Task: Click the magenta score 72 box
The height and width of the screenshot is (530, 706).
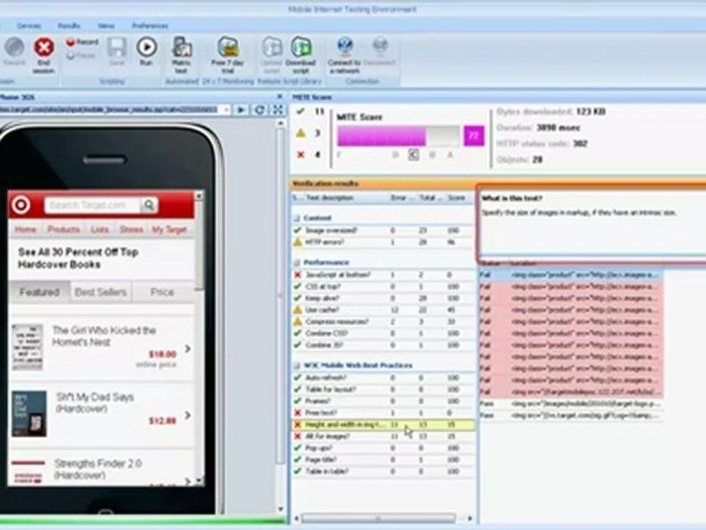Action: tap(474, 135)
